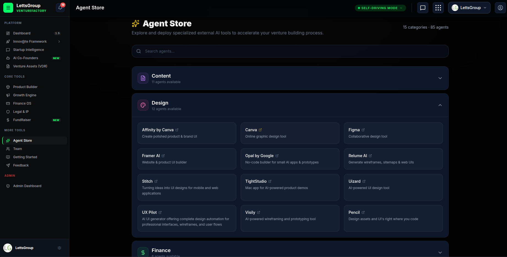Click the sparkle icon beside Agent Store title
Screen dimensions: 507x257
[x=136, y=24]
